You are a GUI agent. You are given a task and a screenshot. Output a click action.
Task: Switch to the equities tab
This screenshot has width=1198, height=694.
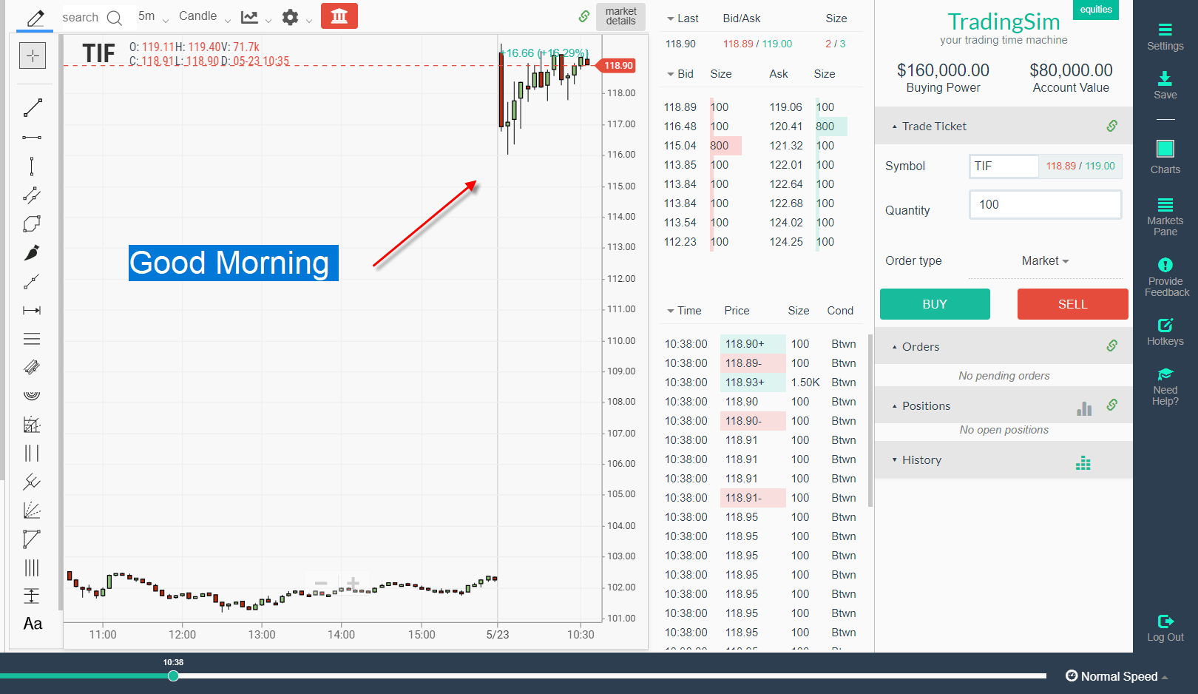point(1095,10)
